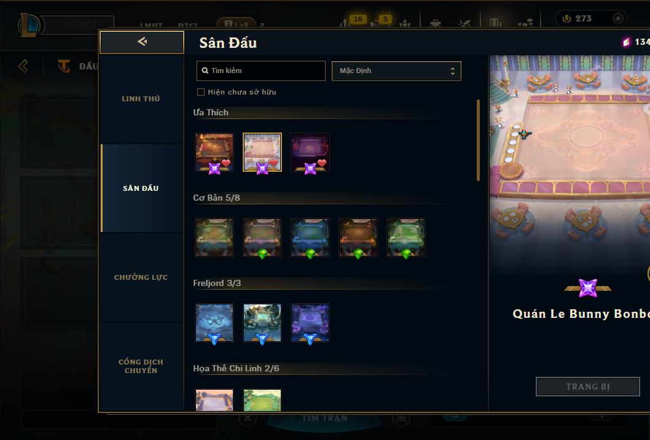The height and width of the screenshot is (440, 650).
Task: Click the Tìm kiếm search field
Action: (261, 71)
